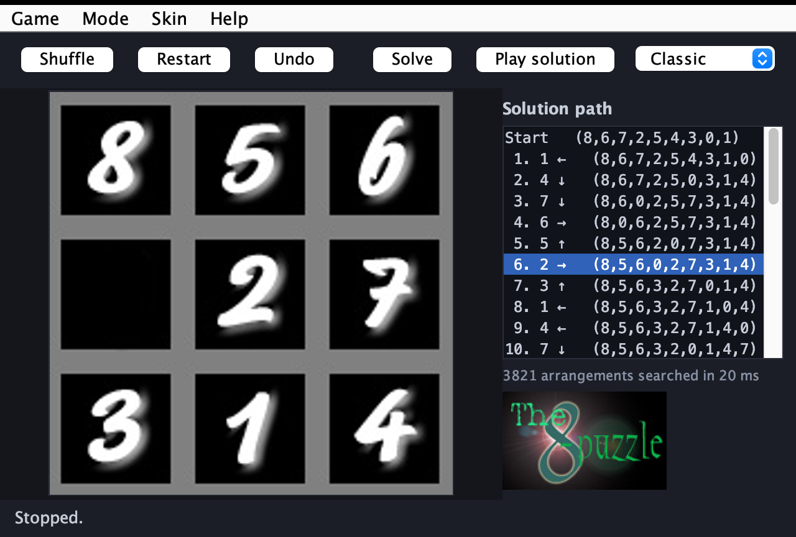Click the number 8 puzzle tile
796x537 pixels.
coord(116,160)
